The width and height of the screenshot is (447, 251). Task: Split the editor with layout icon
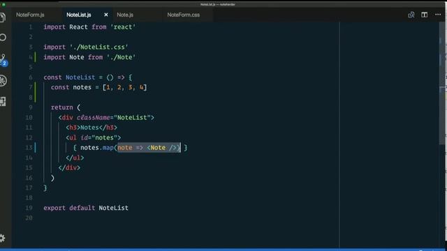[x=424, y=15]
